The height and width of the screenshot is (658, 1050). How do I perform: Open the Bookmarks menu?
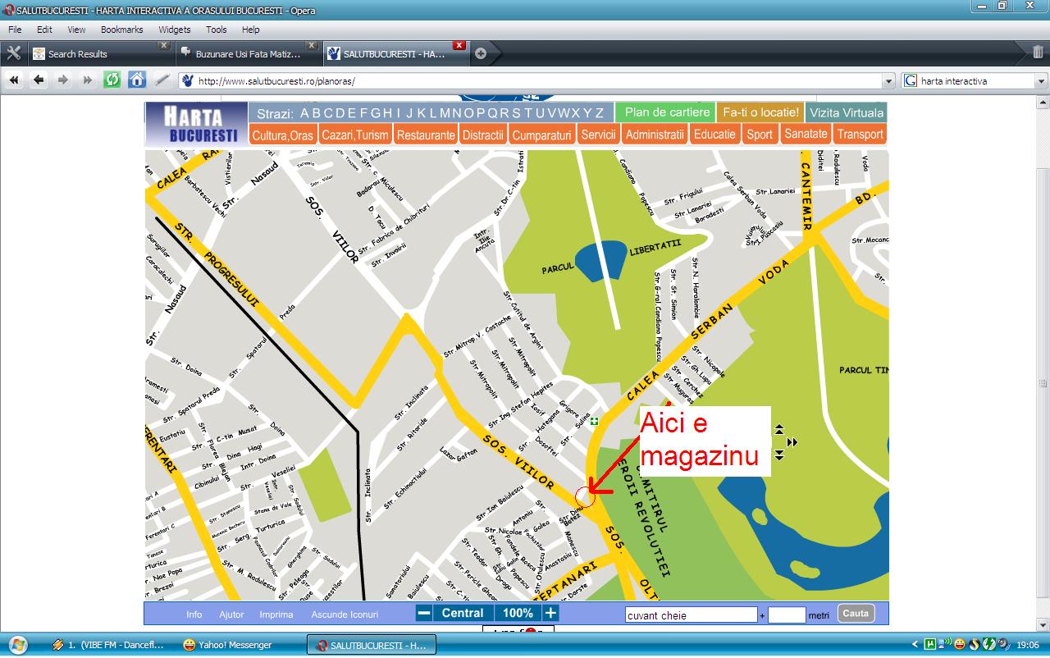click(x=121, y=30)
